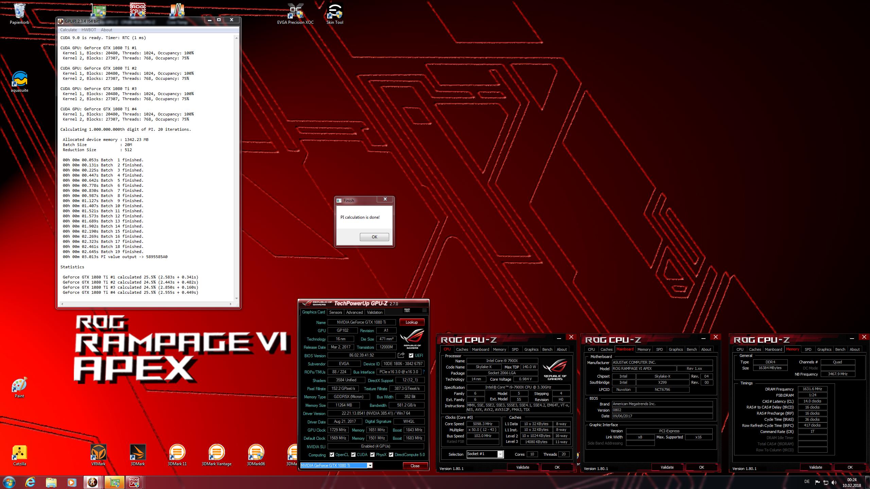Click OK in the Finish dialog
The image size is (870, 489).
374,237
